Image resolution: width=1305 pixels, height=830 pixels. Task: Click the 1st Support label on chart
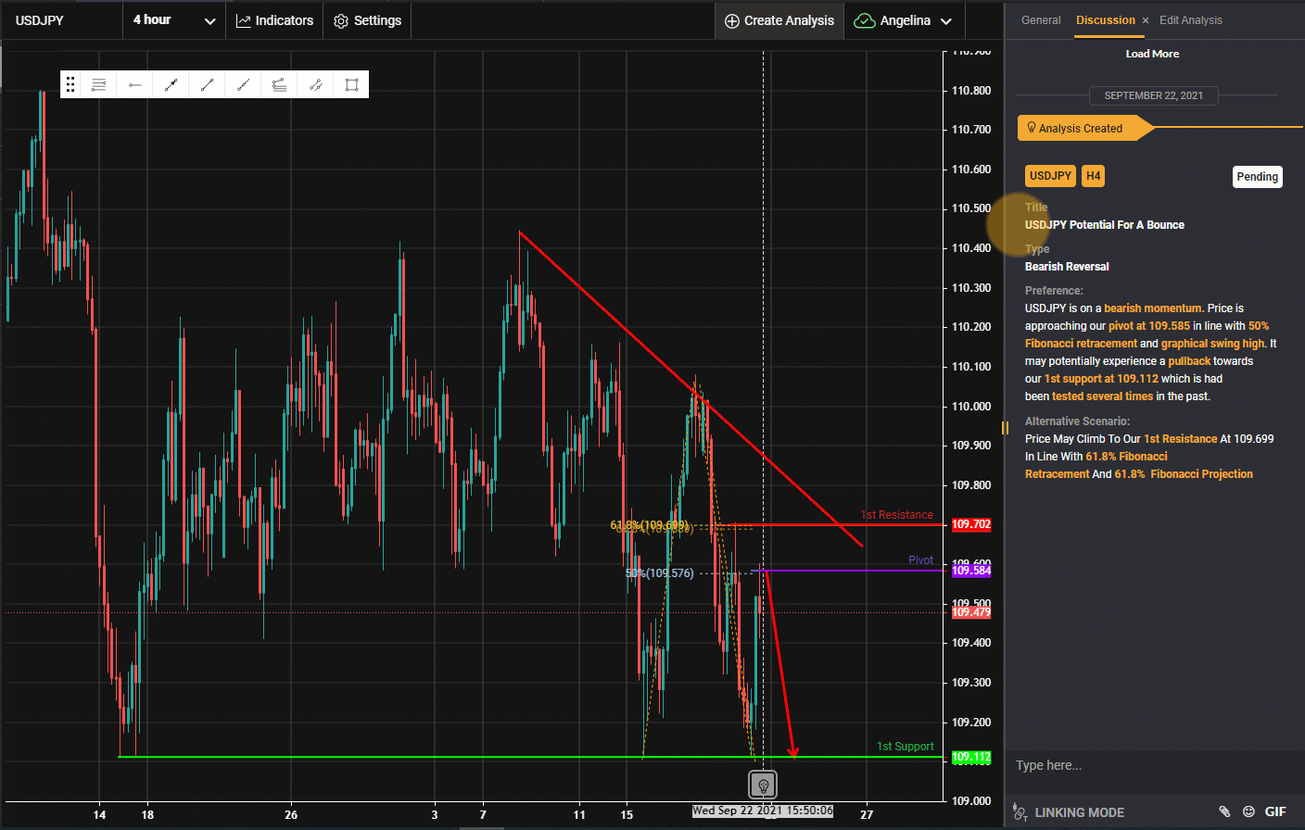(906, 747)
